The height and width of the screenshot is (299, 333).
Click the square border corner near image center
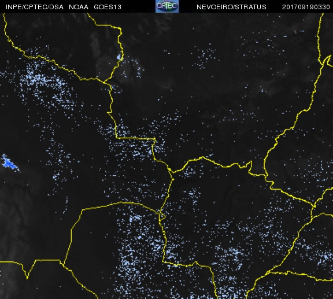154,139
